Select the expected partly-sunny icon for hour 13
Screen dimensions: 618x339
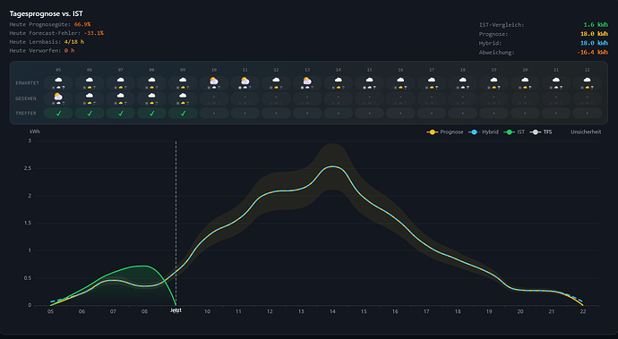point(307,81)
